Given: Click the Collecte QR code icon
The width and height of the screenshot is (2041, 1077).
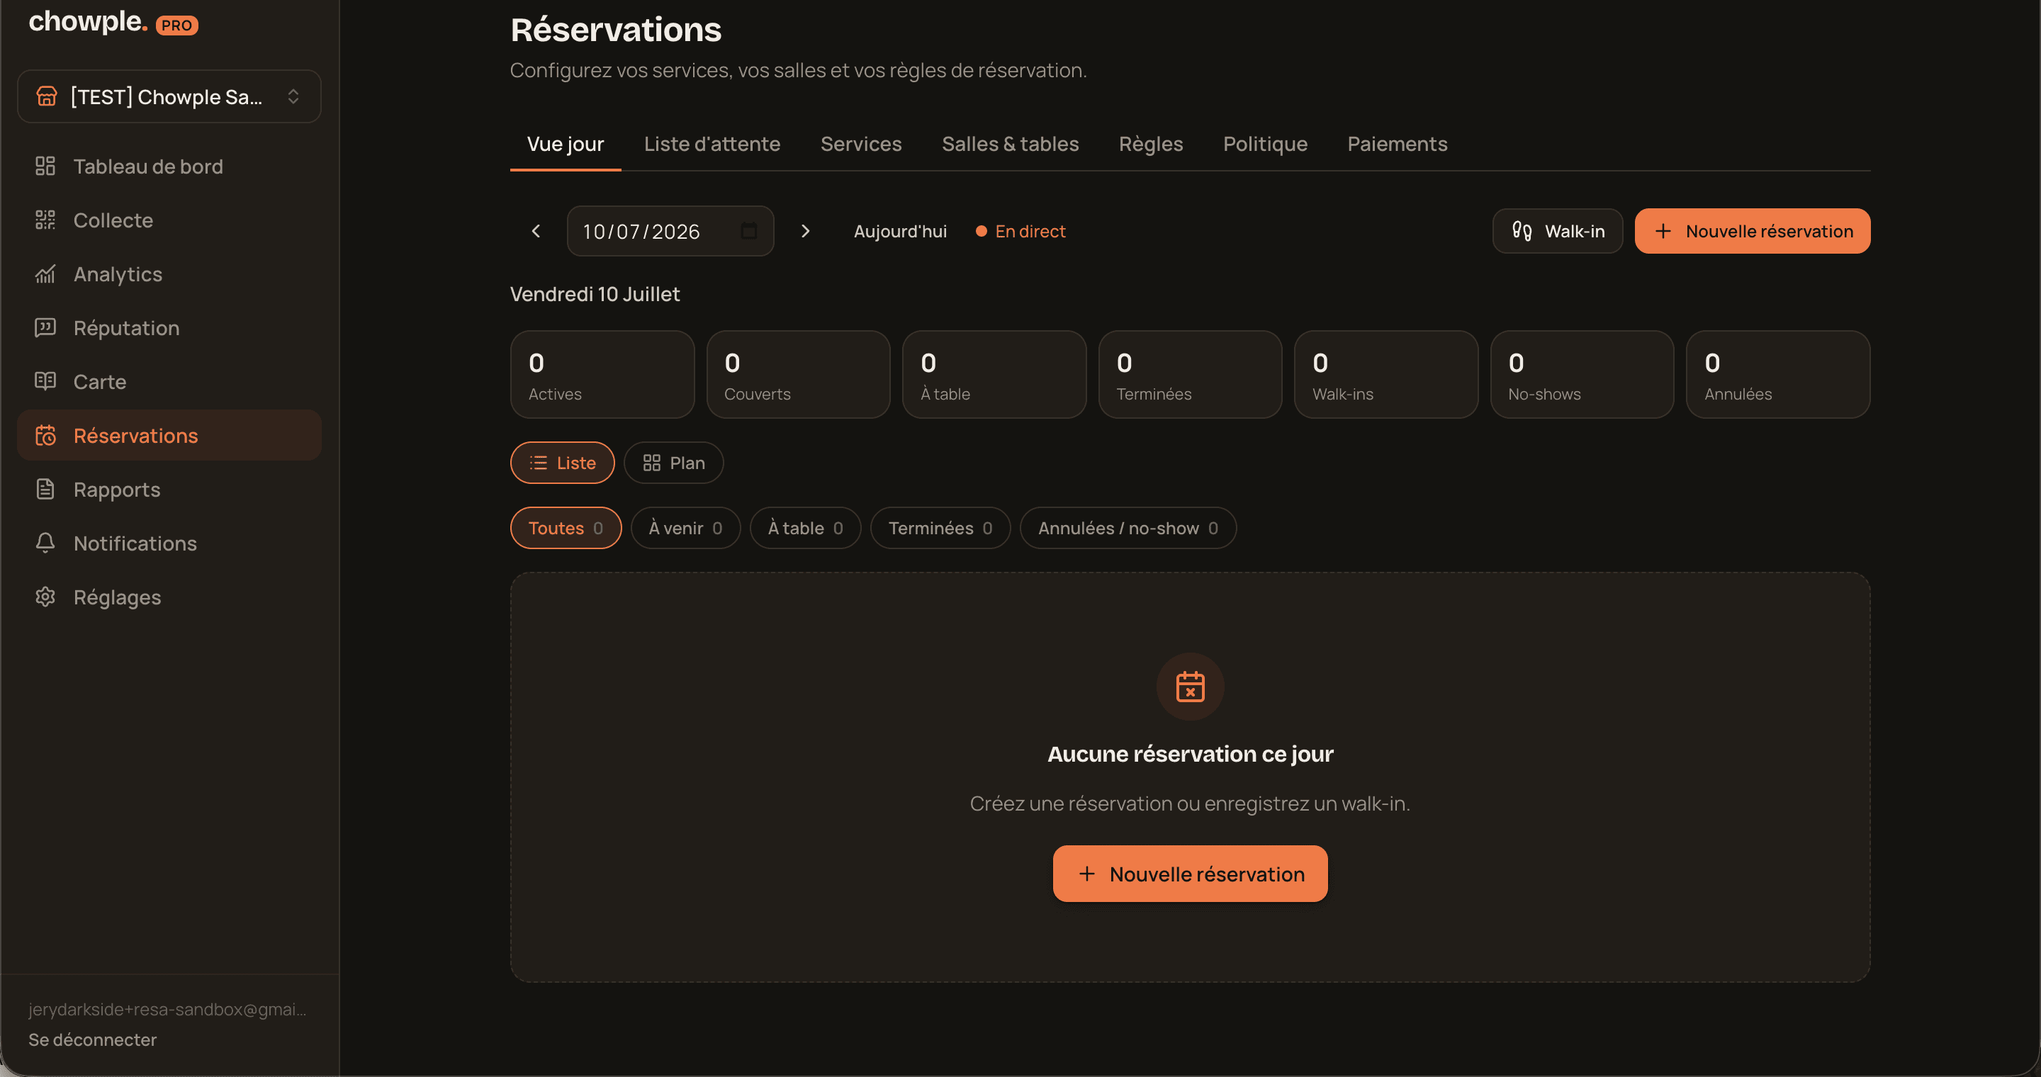Looking at the screenshot, I should [45, 220].
